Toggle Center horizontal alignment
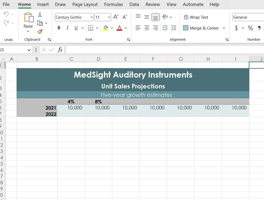Screen dimensions: 264x200 (x=147, y=28)
